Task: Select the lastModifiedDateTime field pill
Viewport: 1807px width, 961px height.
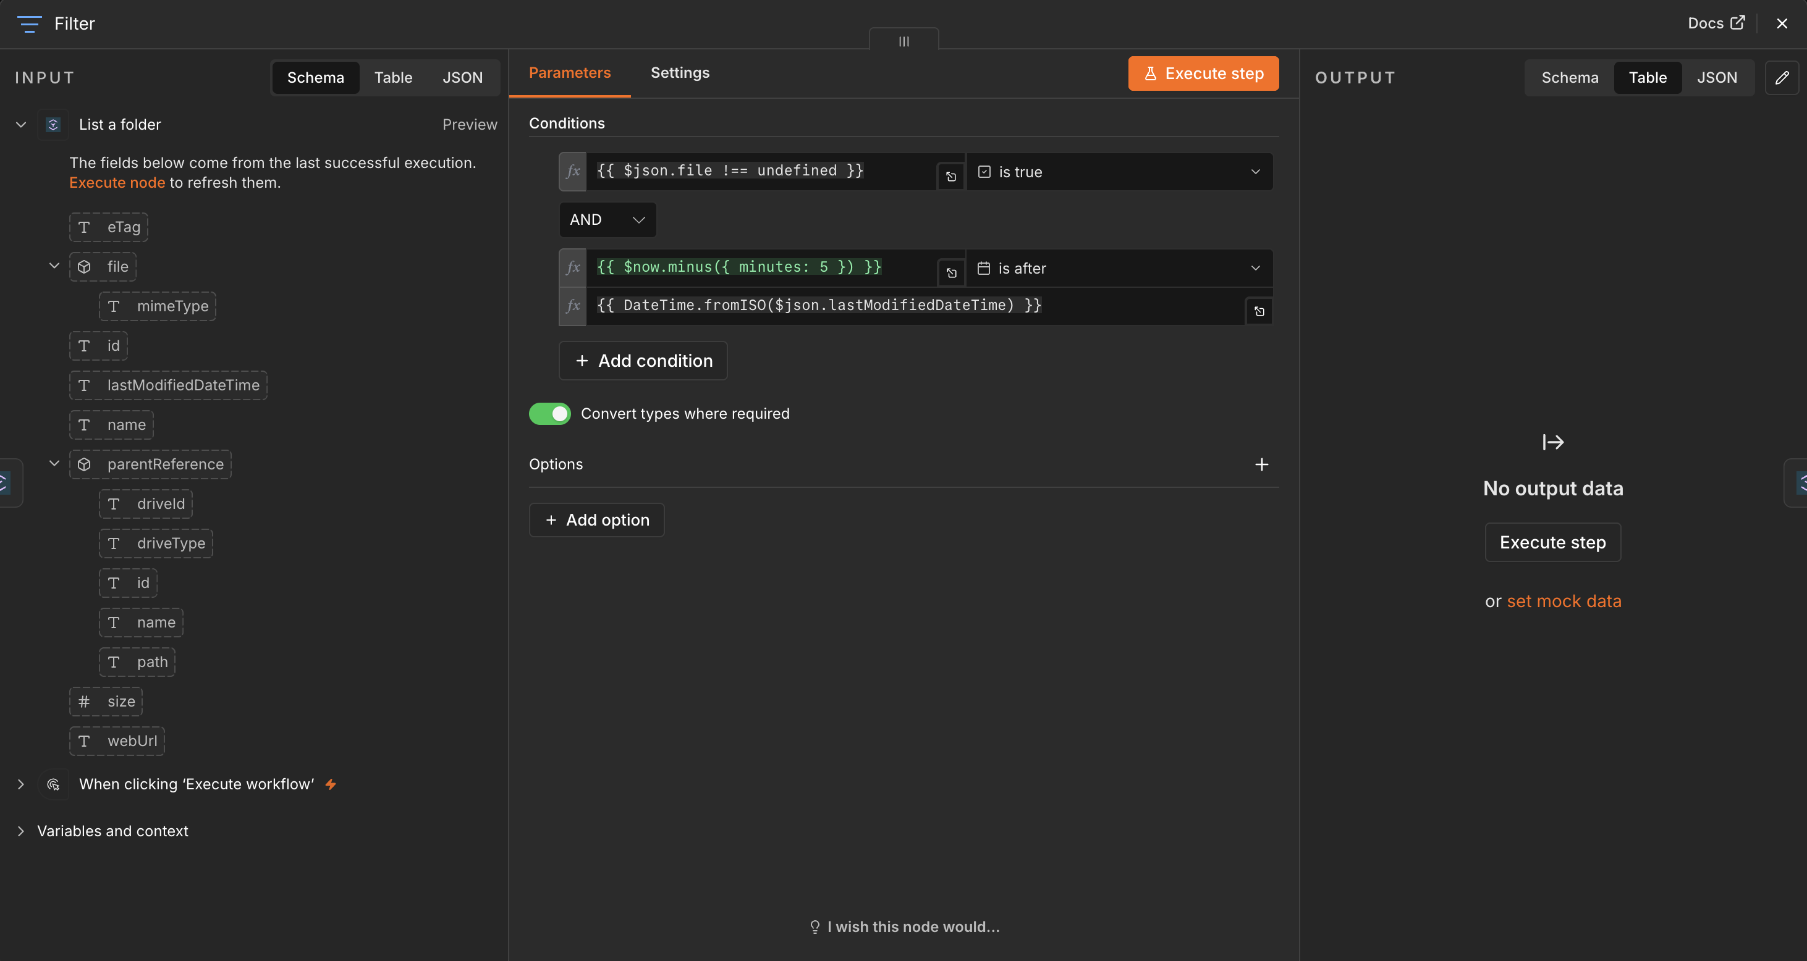Action: (x=168, y=385)
